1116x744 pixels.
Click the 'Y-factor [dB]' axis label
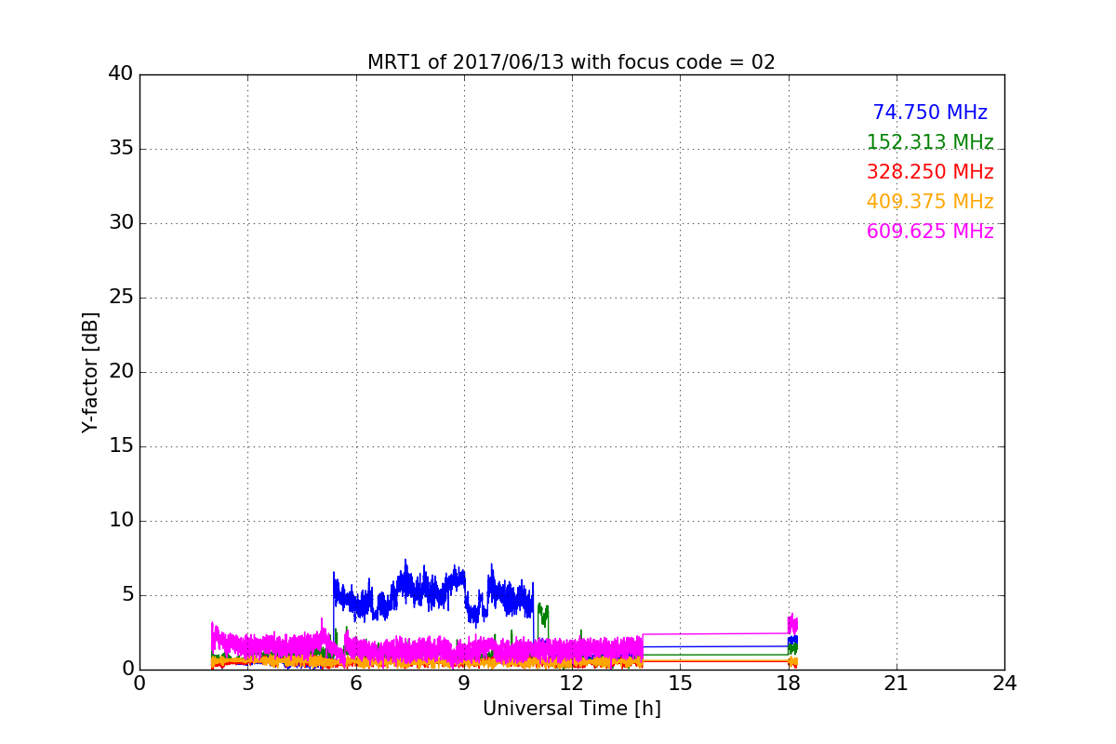(x=90, y=372)
